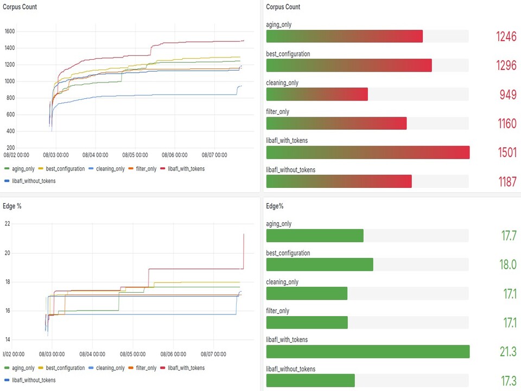Select the 17.7 aging_only Edge% value
Screen dimensions: 521x391
click(509, 236)
